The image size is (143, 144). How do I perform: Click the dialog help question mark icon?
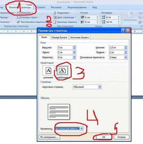pyautogui.click(x=123, y=30)
